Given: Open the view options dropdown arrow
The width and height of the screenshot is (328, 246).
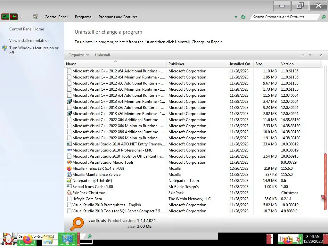Looking at the screenshot, I should pos(310,55).
